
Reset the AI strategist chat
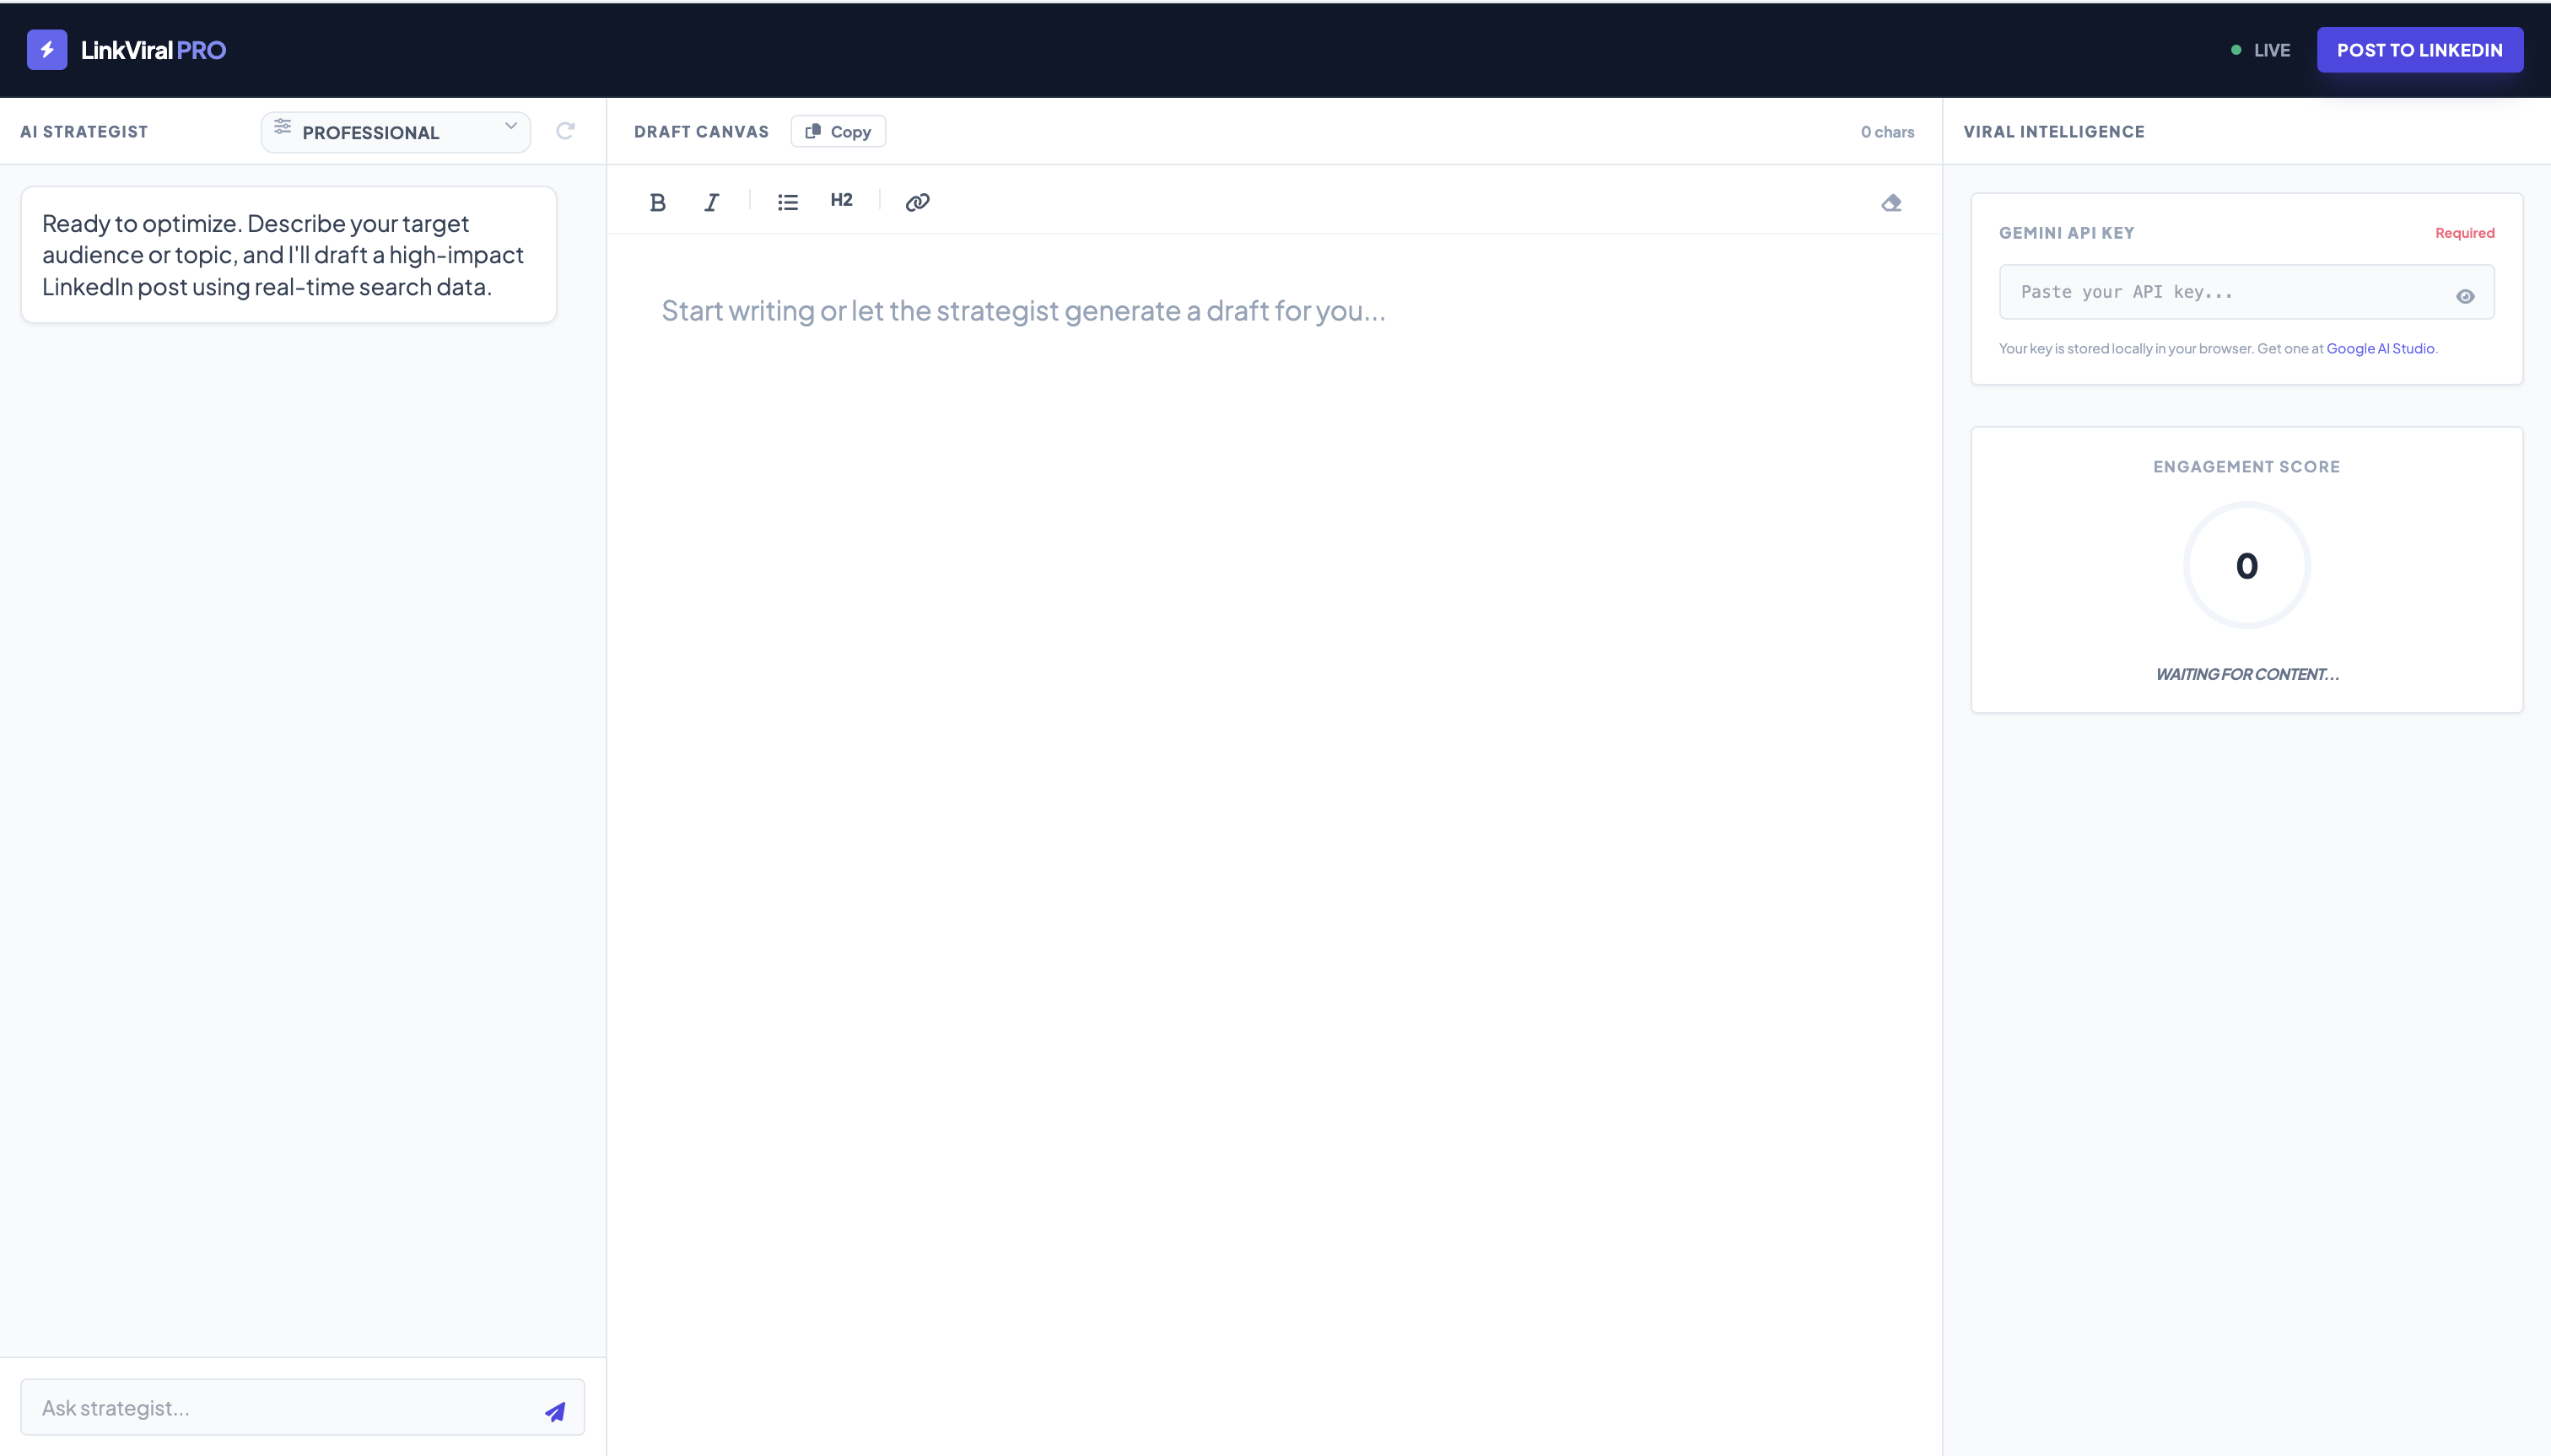[565, 131]
